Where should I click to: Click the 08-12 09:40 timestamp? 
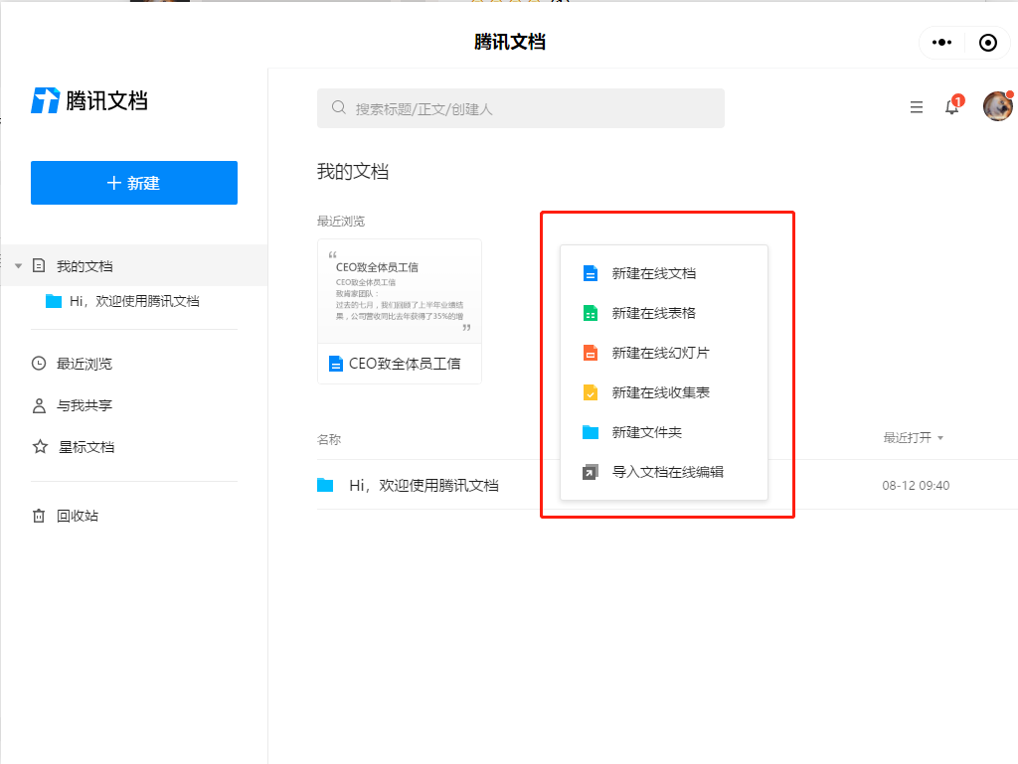click(x=916, y=485)
